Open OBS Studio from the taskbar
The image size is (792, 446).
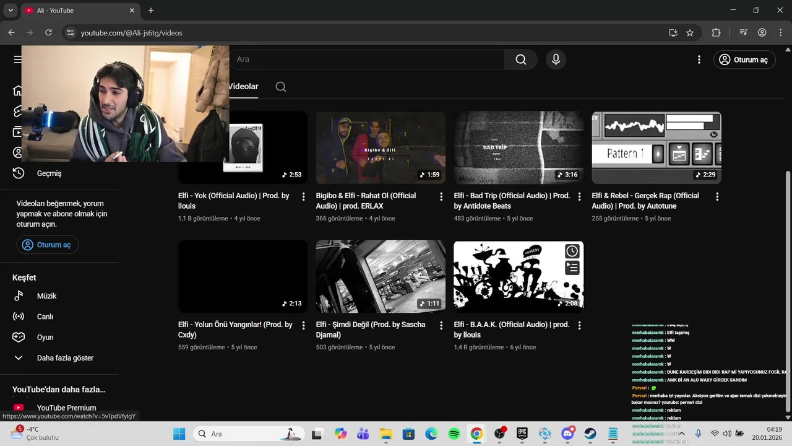(499, 434)
